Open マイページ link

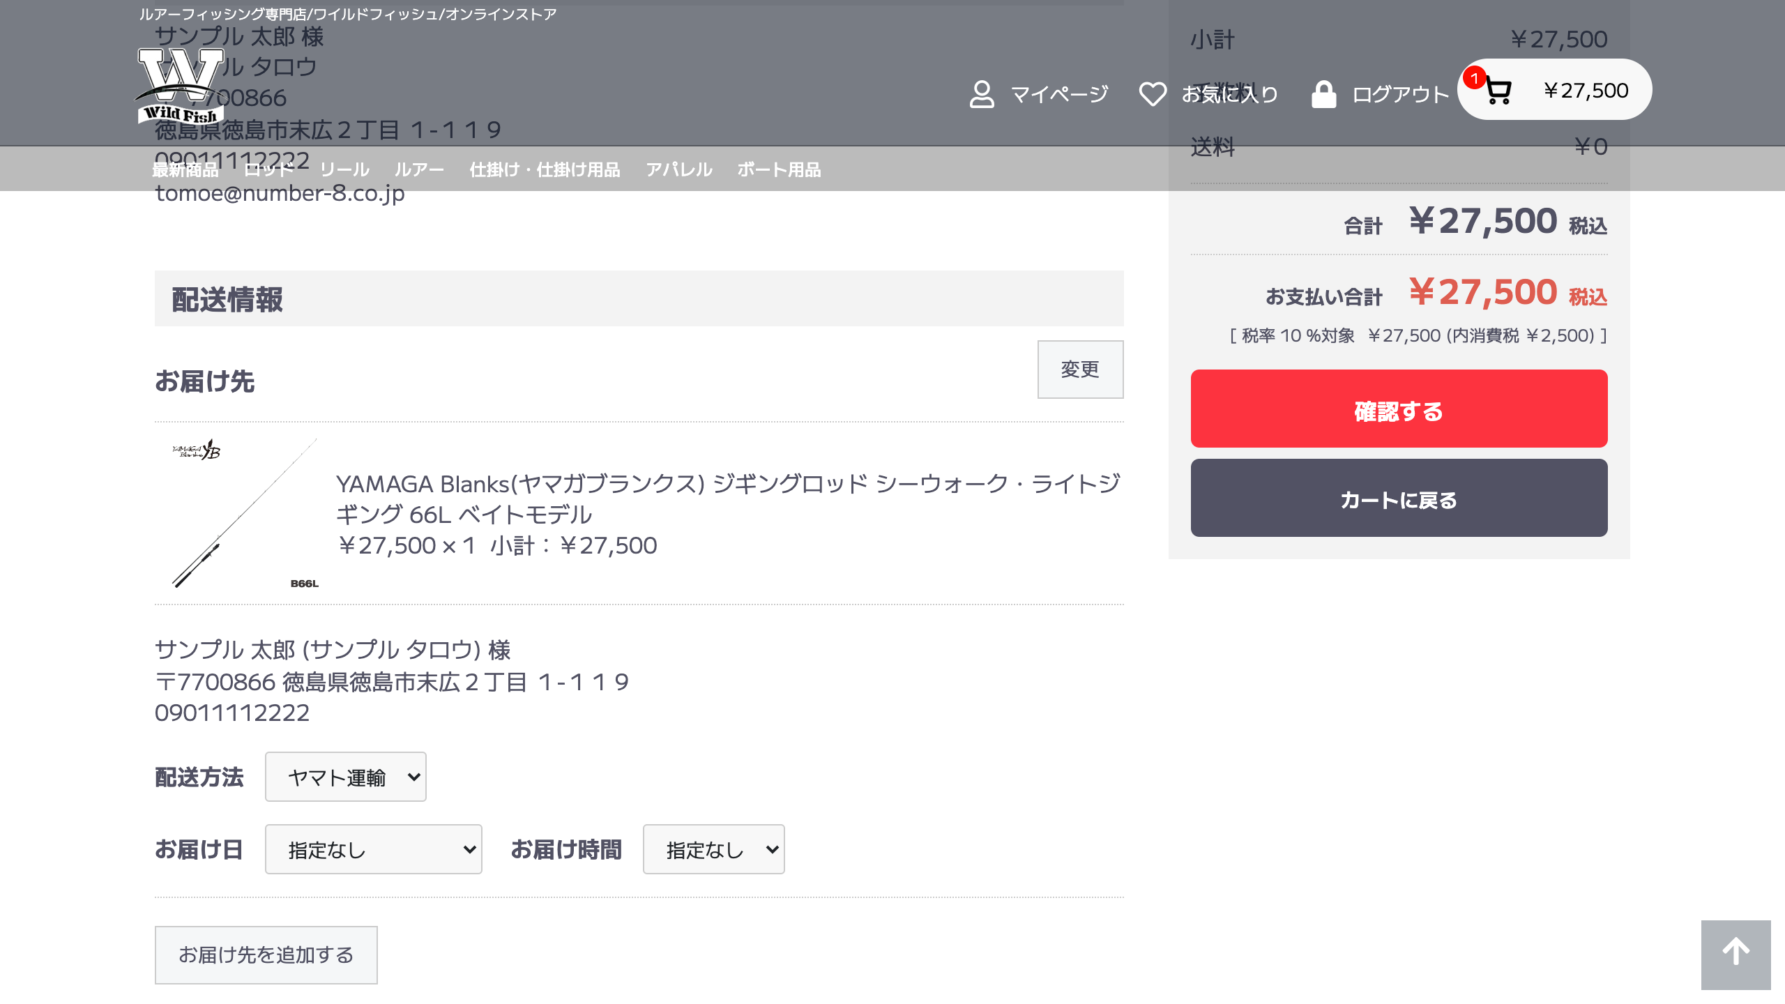1059,94
